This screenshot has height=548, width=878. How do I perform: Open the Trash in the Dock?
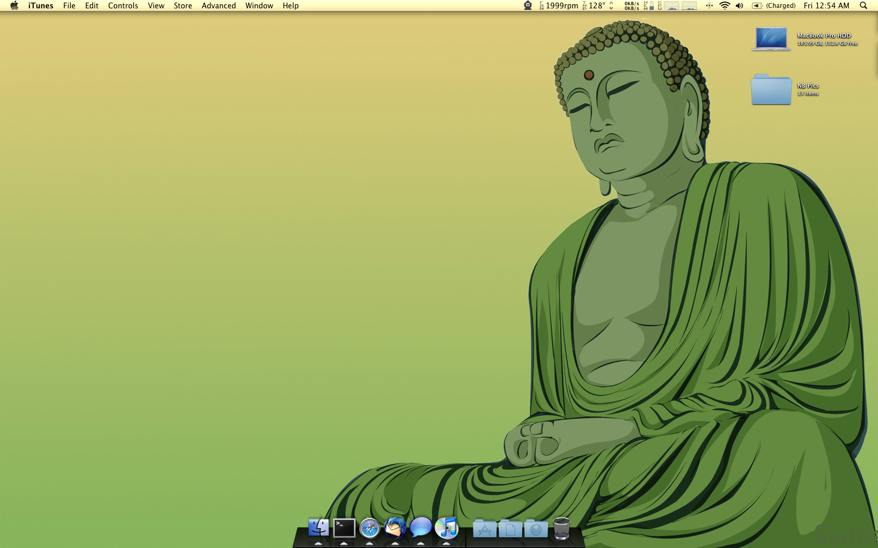tap(561, 528)
